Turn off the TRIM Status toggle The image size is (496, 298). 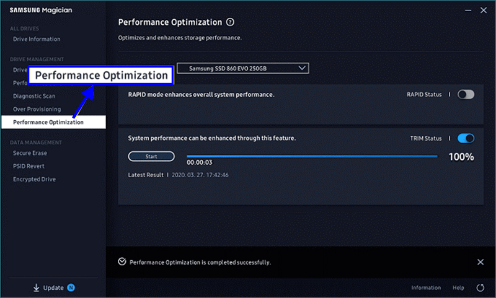pyautogui.click(x=466, y=138)
